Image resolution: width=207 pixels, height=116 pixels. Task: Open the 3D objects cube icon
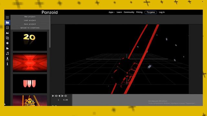click(x=7, y=38)
